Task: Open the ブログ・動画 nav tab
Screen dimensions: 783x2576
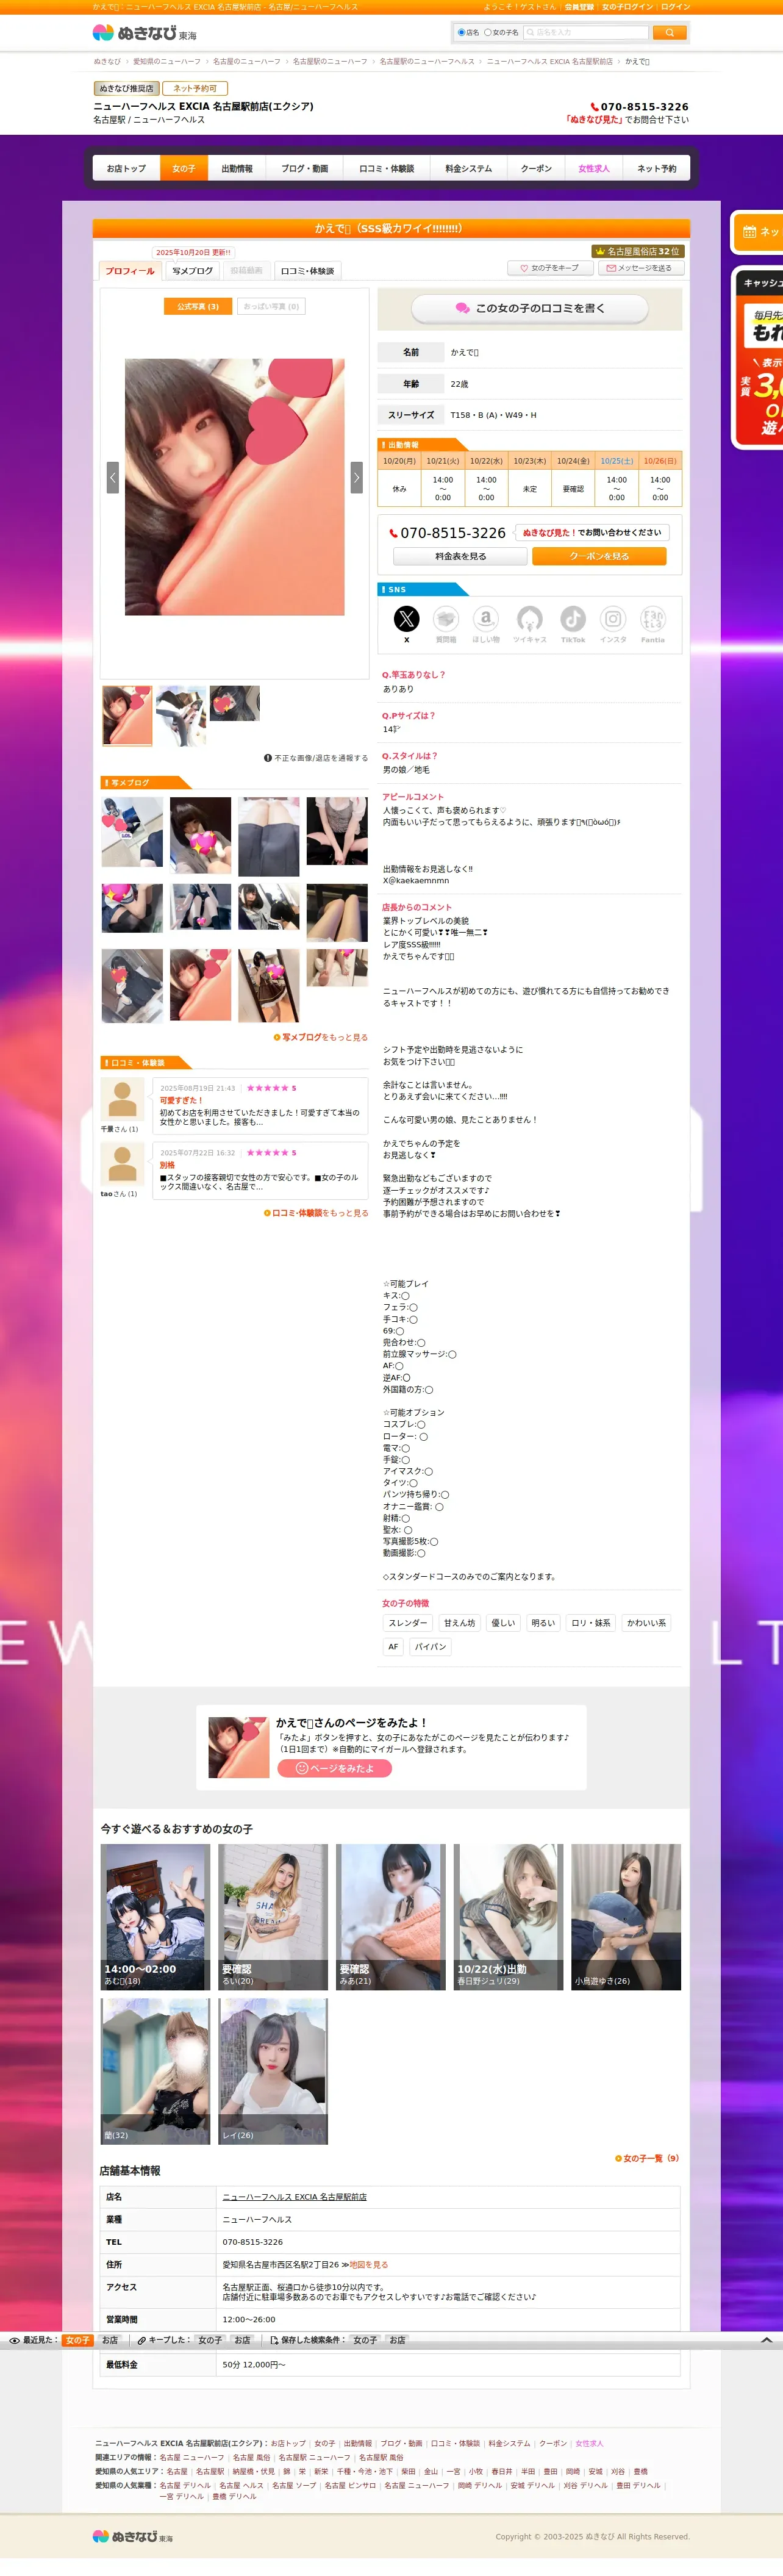Action: tap(304, 169)
